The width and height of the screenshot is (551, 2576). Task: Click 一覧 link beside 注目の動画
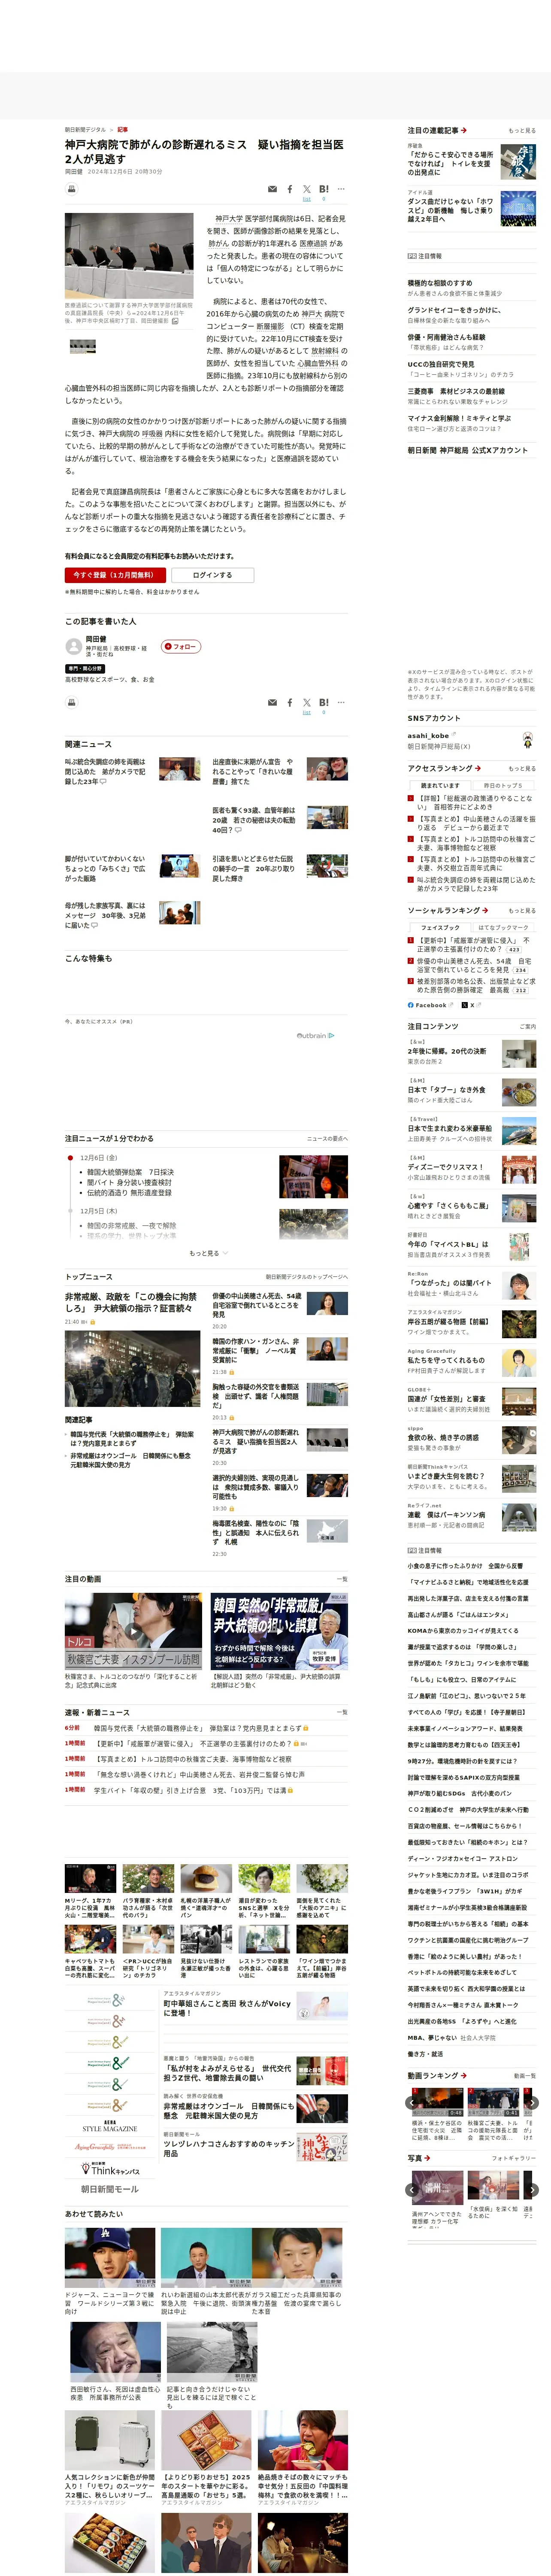click(342, 1579)
